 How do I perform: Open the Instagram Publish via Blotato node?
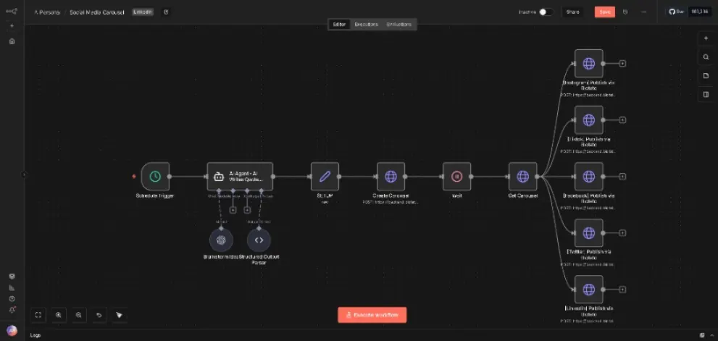click(x=588, y=64)
